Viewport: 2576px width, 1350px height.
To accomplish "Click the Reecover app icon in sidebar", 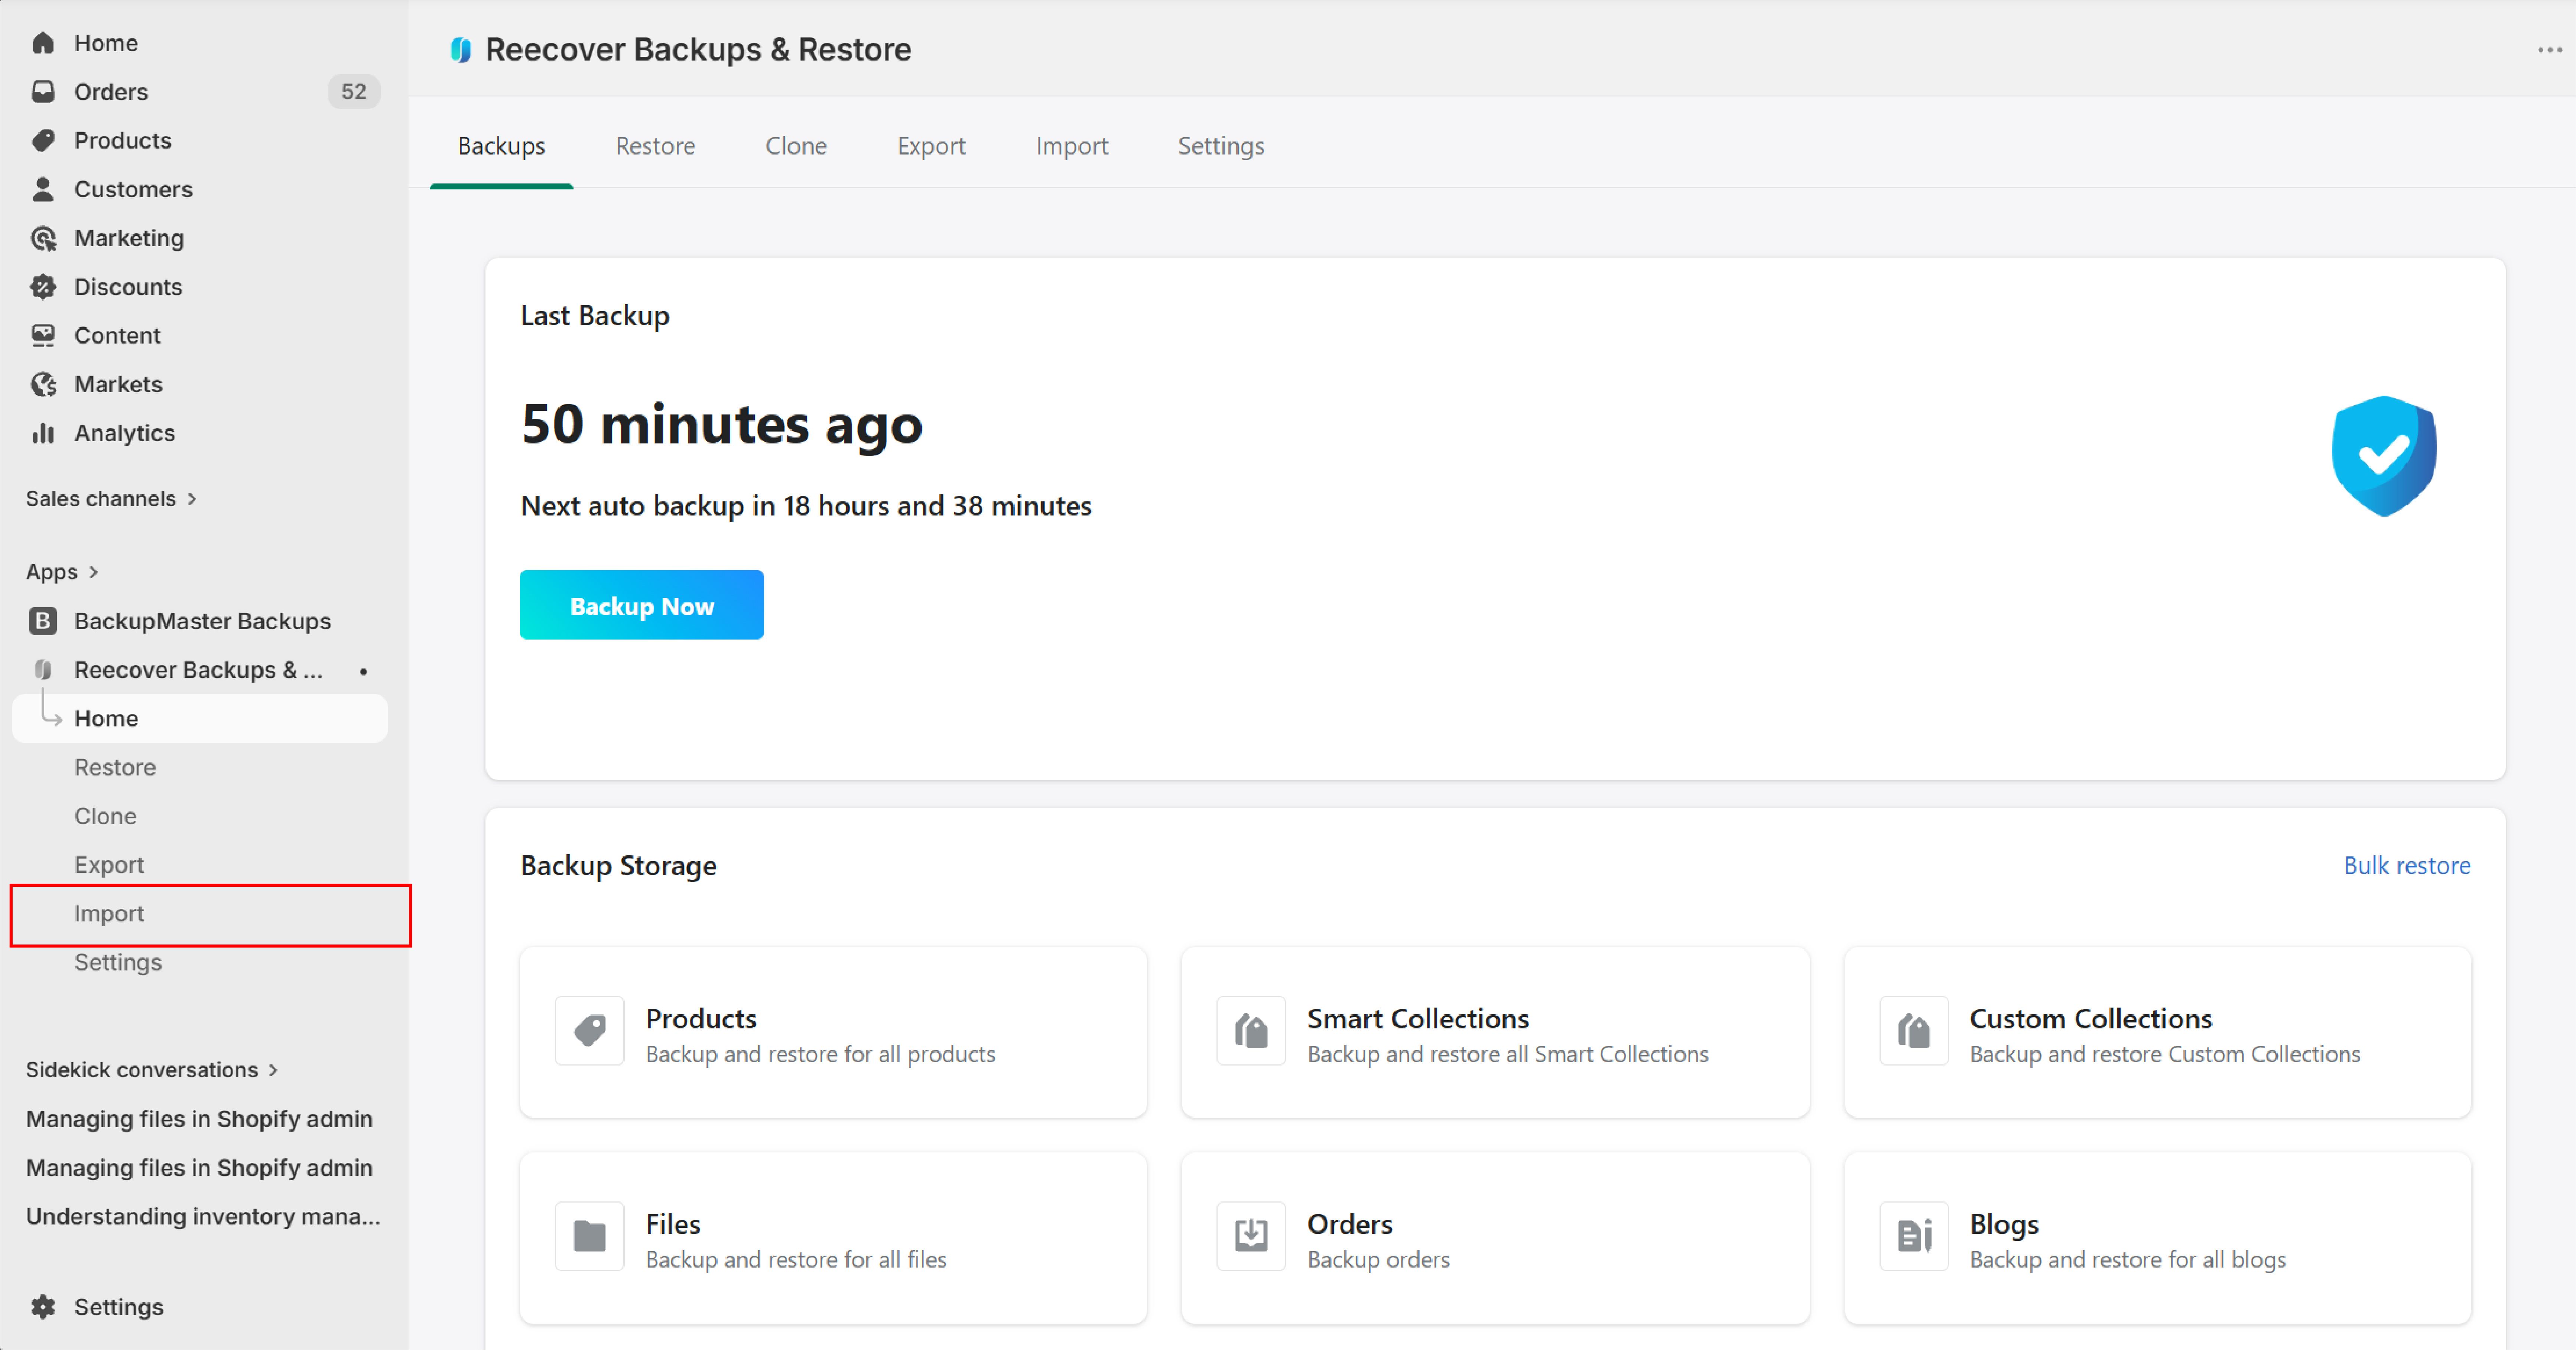I will pos(43,670).
